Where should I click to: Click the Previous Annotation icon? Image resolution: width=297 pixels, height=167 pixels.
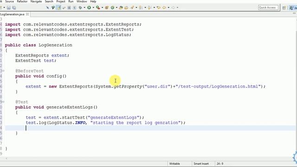[x=149, y=7]
